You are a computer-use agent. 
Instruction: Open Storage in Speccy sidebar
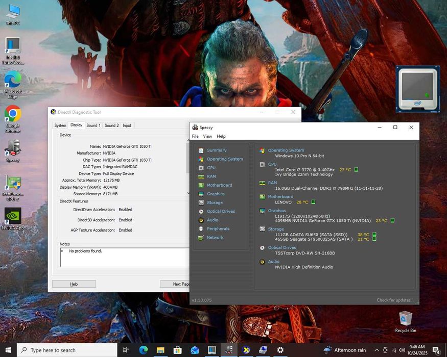(215, 202)
